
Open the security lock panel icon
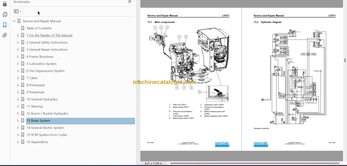click(5, 4)
